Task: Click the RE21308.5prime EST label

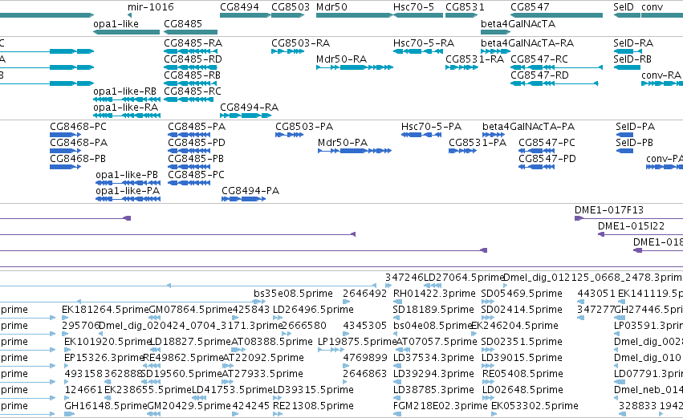Action: pos(313,407)
